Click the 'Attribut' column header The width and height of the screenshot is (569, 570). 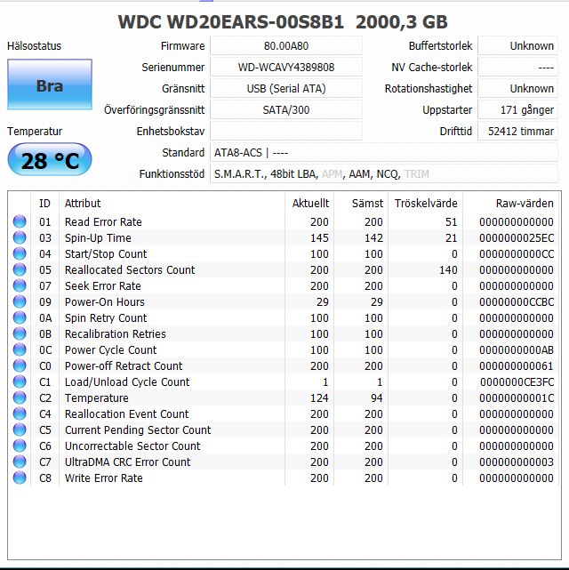(x=83, y=204)
